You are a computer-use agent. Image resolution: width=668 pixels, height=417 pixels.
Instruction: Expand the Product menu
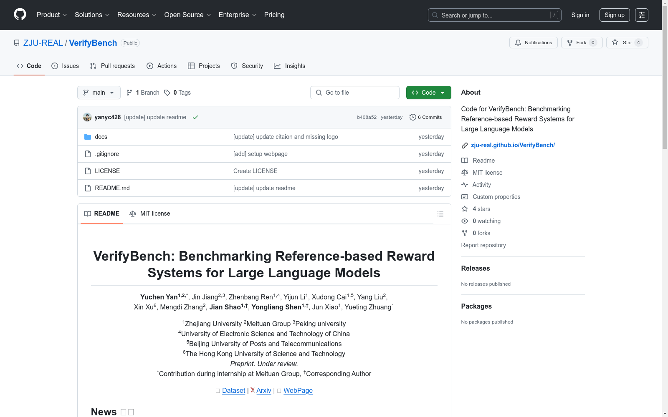pos(52,15)
